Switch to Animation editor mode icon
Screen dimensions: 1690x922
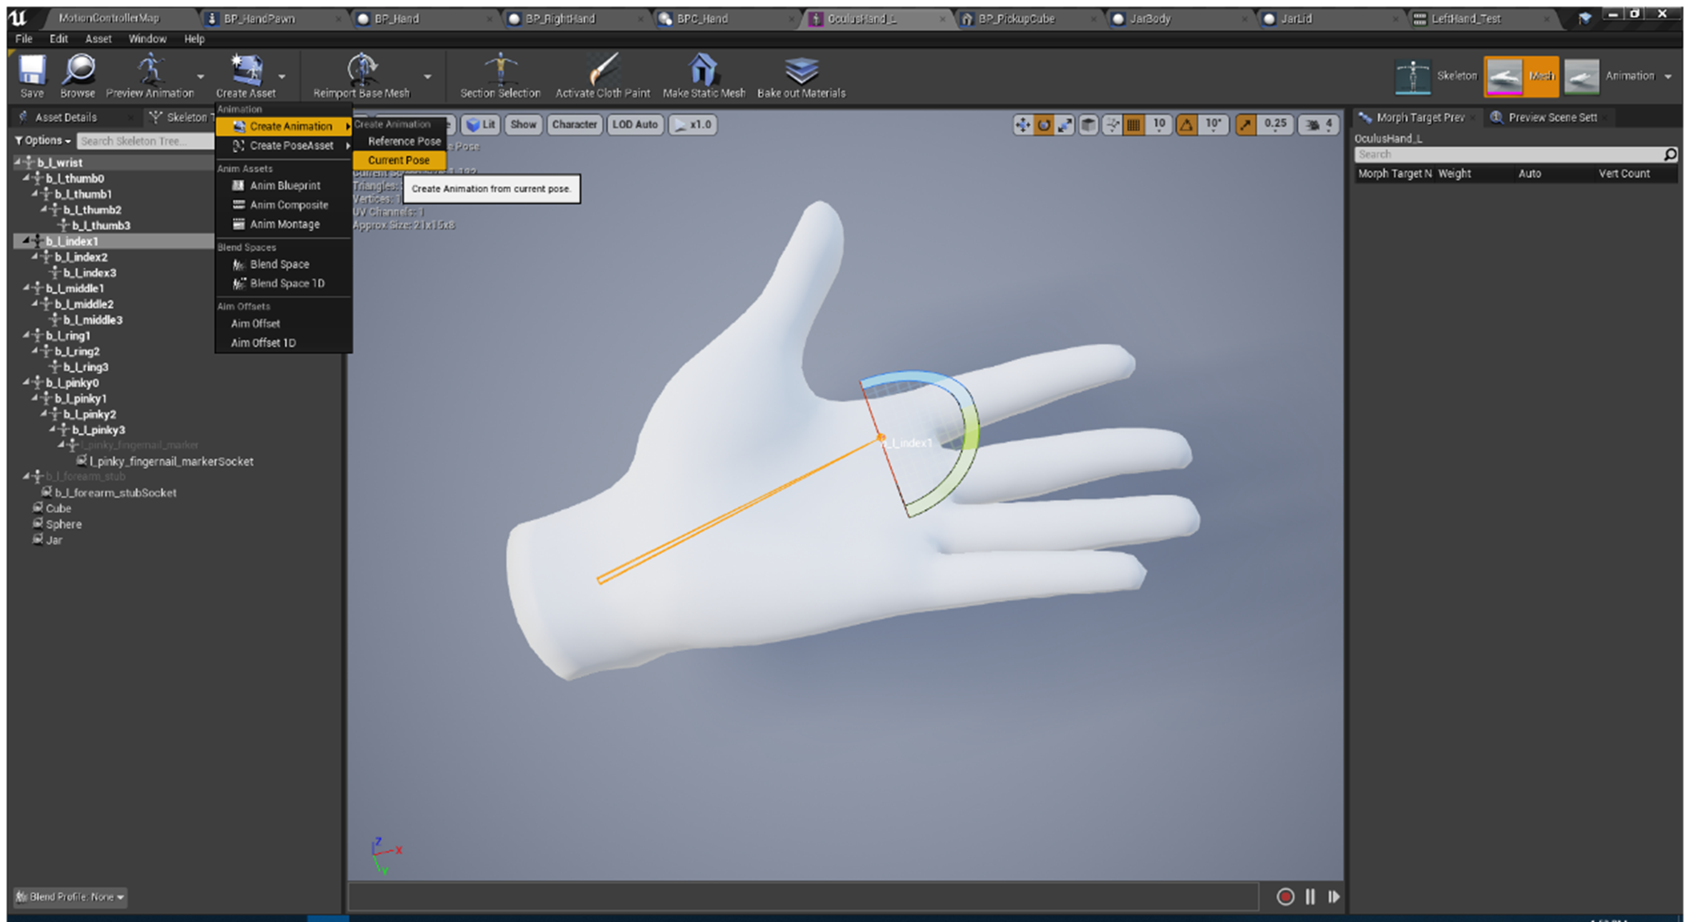[1582, 78]
